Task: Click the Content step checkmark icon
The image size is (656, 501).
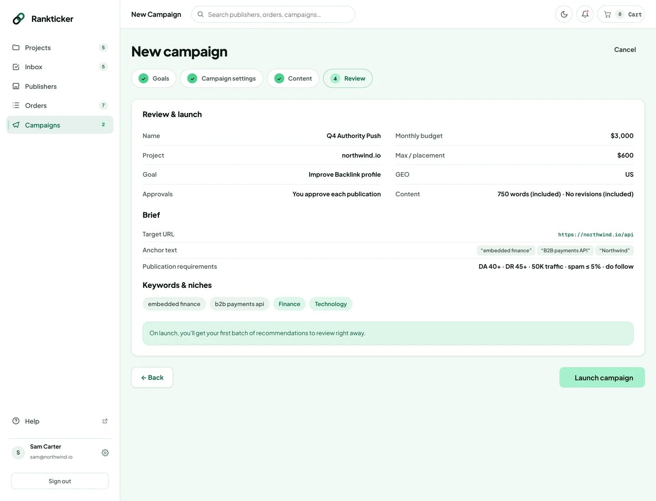Action: tap(279, 78)
